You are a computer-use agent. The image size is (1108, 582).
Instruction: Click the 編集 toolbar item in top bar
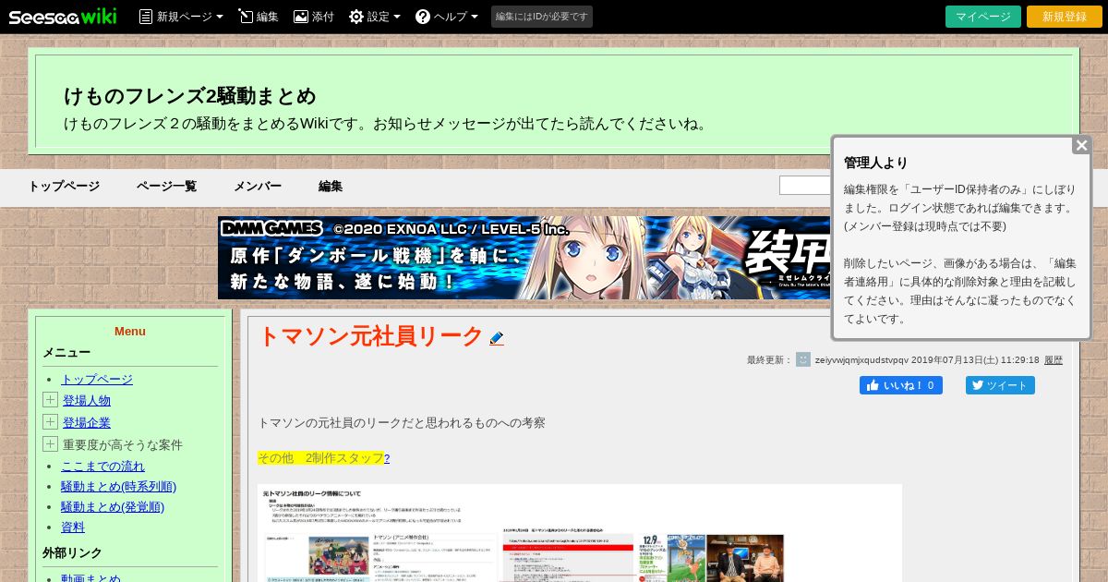(258, 17)
